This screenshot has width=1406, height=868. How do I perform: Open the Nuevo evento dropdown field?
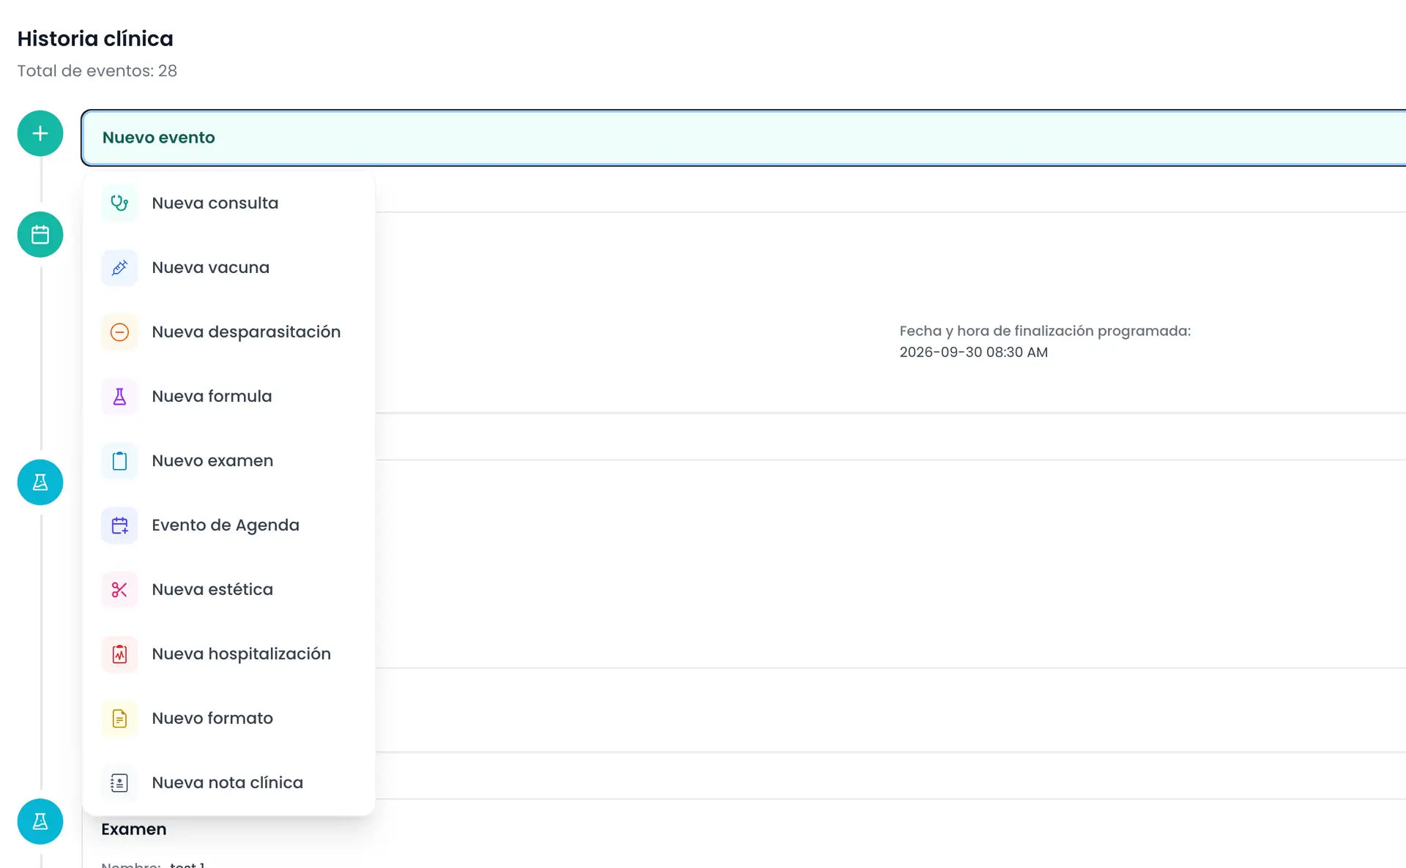[743, 138]
